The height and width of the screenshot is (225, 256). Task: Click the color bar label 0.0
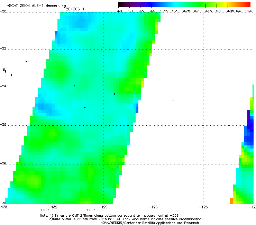click(239, 11)
